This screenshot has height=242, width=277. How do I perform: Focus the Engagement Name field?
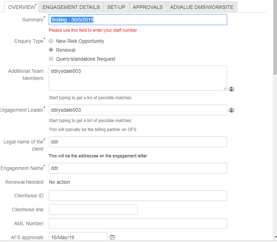138,168
